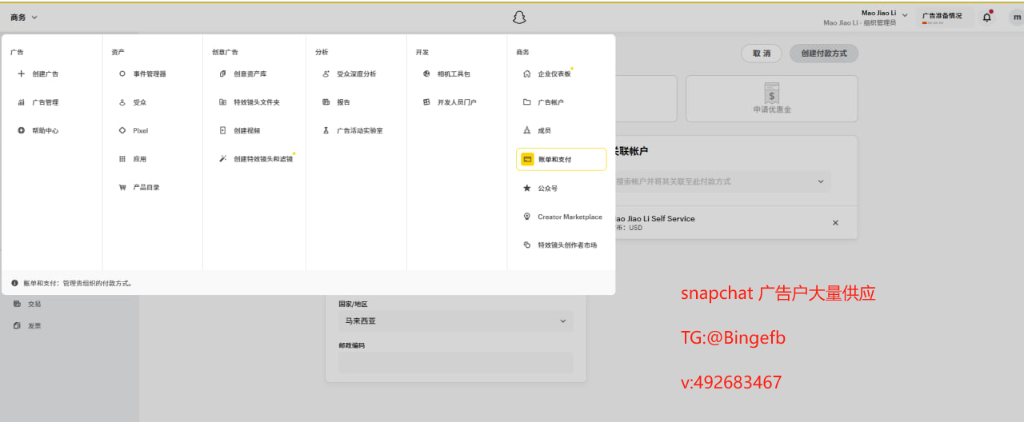
Task: Click the 创建特效镜头和滤镜 wand icon
Action: [222, 159]
